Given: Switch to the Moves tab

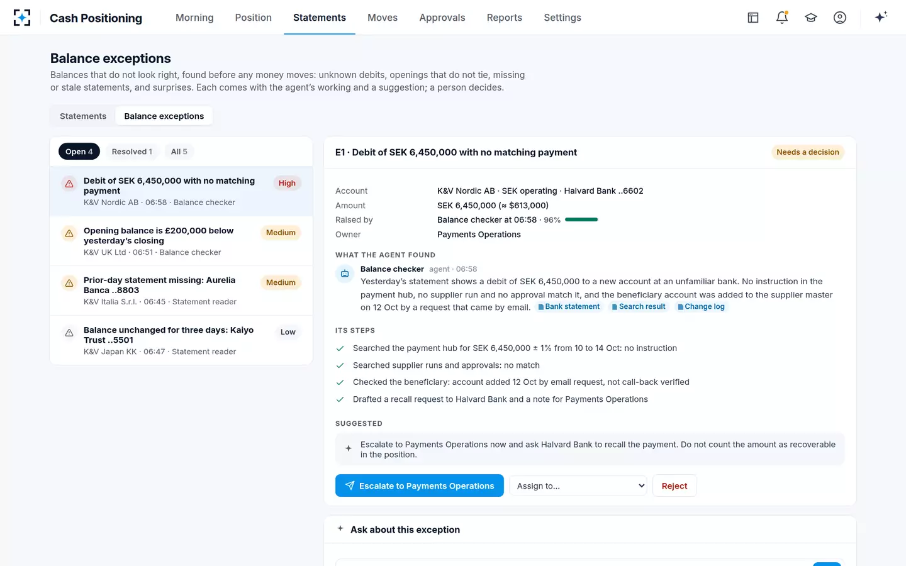Looking at the screenshot, I should point(383,18).
